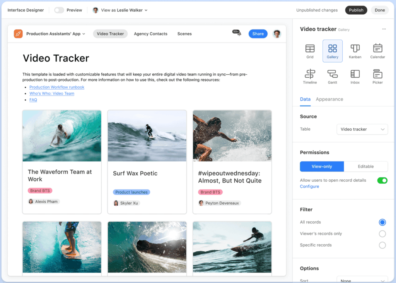Select the Kanban view type icon

(x=355, y=51)
